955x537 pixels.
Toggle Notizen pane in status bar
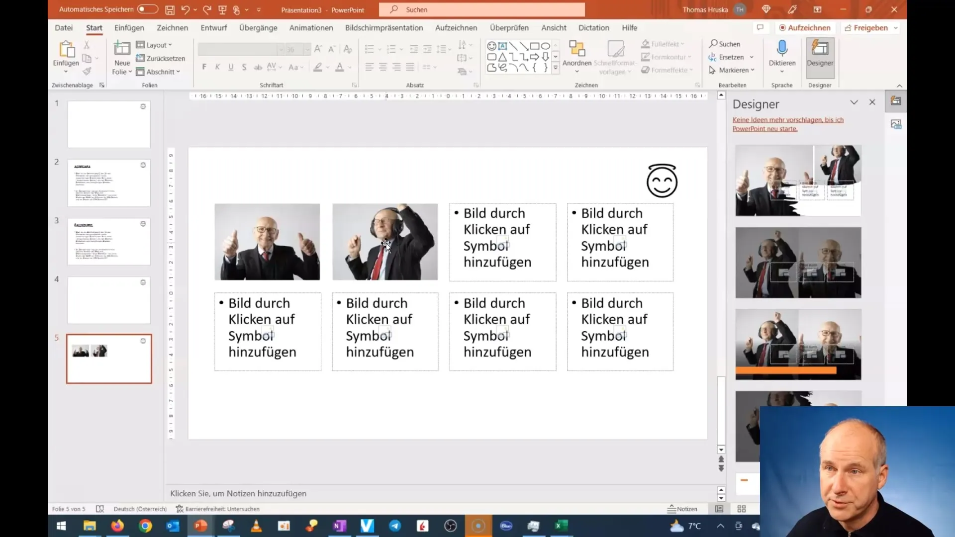coord(682,509)
